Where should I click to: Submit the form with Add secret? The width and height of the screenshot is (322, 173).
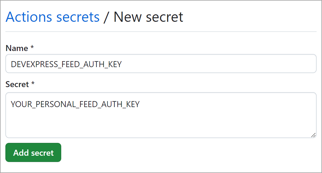pyautogui.click(x=33, y=152)
